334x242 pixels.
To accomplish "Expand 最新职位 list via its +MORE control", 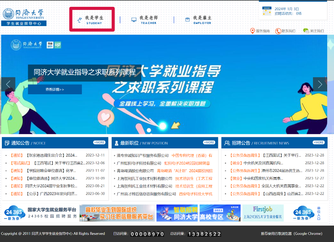I will pos(209,143).
